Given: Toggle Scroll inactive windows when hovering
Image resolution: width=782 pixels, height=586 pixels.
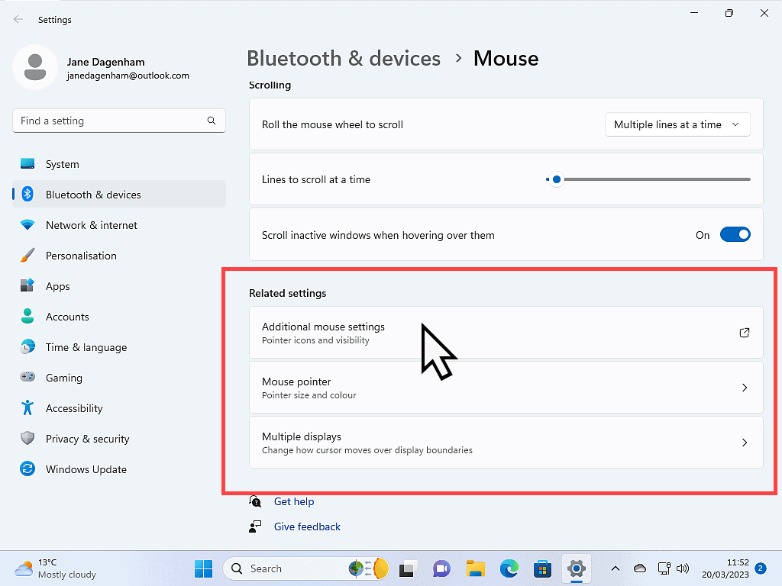Looking at the screenshot, I should pos(735,235).
